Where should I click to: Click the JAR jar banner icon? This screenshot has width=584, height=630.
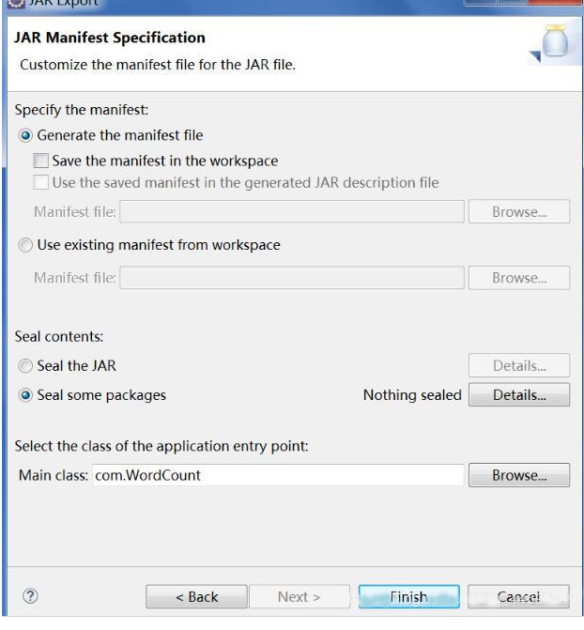(x=555, y=47)
